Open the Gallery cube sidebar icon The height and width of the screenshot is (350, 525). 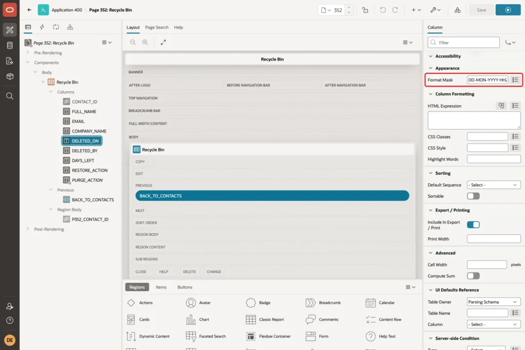(10, 76)
